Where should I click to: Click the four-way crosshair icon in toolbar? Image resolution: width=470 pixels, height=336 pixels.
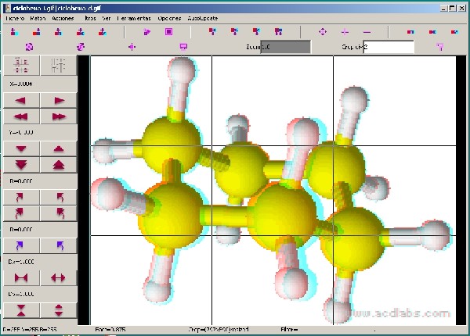[322, 32]
